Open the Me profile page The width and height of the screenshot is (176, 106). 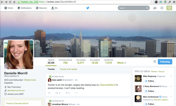[54, 8]
